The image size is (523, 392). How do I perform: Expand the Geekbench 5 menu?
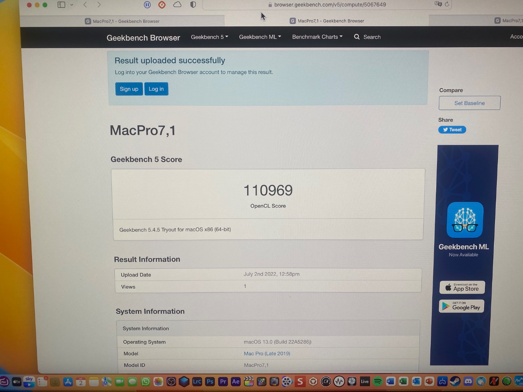pyautogui.click(x=210, y=37)
